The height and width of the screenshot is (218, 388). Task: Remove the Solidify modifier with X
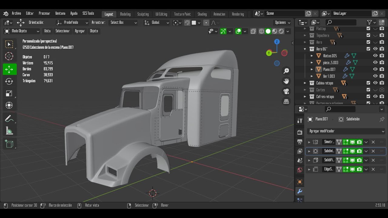(x=373, y=160)
